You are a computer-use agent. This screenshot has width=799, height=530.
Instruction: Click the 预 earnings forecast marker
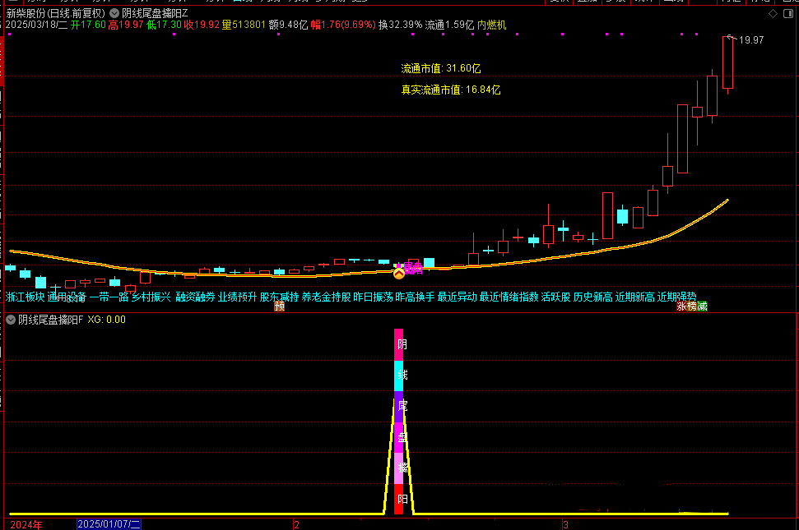279,306
